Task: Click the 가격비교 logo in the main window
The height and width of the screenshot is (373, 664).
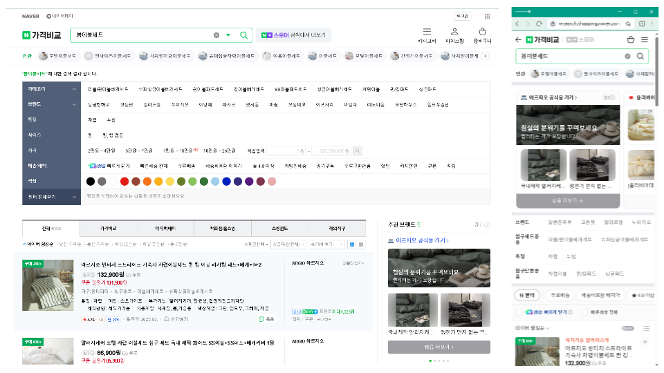Action: [42, 35]
